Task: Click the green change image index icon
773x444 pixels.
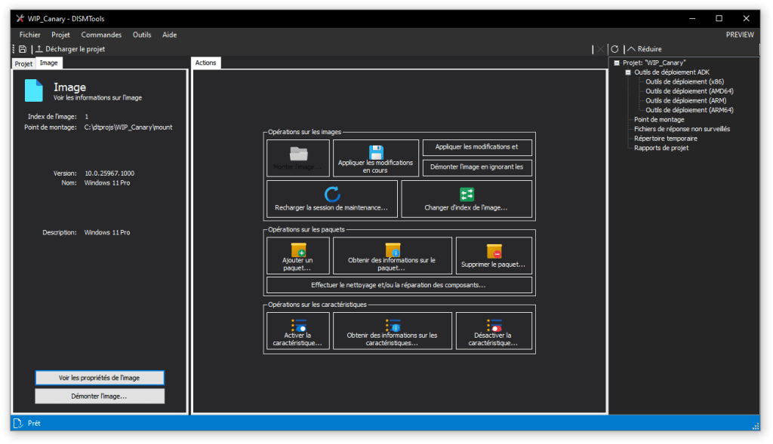Action: (x=467, y=194)
